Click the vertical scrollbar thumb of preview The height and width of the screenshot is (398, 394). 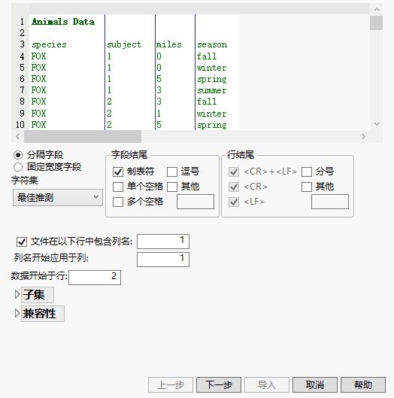click(376, 23)
